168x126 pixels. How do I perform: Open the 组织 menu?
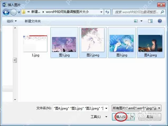click(x=12, y=21)
